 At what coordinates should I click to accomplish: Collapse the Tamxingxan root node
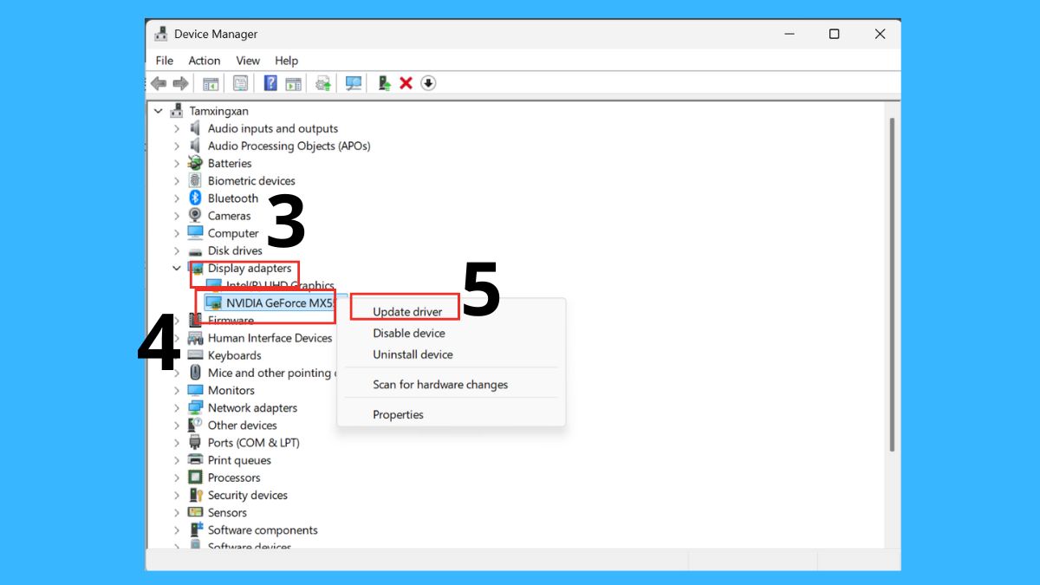tap(159, 111)
